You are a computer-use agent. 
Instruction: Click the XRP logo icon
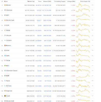tap(5, 15)
